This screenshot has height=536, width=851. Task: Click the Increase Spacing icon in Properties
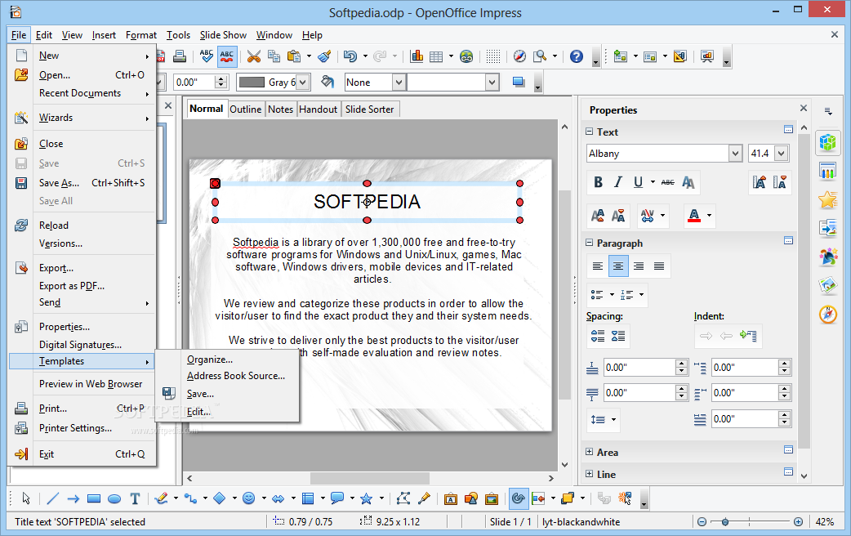click(x=598, y=336)
